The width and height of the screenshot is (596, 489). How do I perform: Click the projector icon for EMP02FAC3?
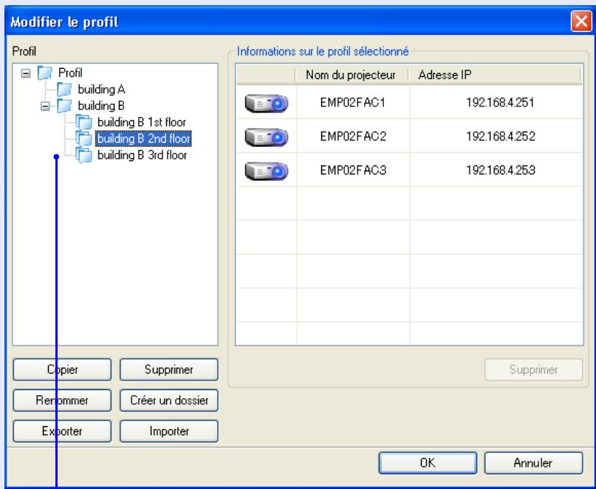tap(267, 171)
